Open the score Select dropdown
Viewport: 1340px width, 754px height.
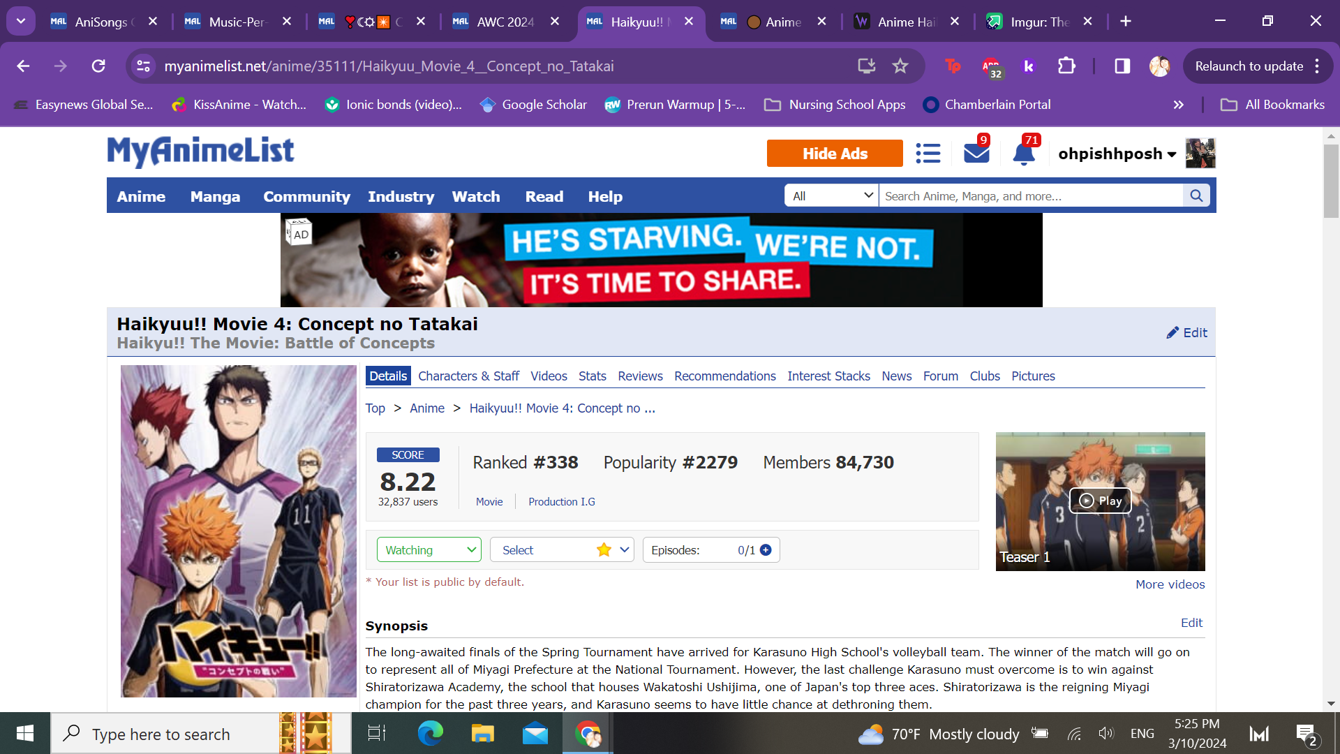point(561,550)
